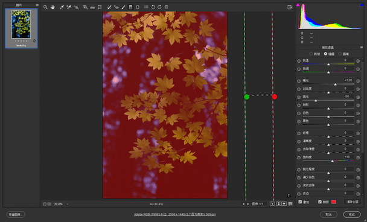367x222 pixels.
Task: Click the 色温 slider handle
Action: click(328, 65)
